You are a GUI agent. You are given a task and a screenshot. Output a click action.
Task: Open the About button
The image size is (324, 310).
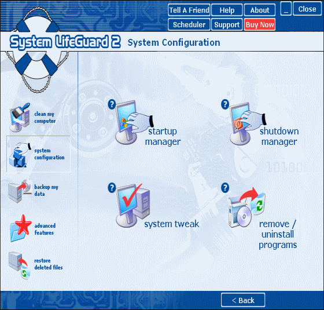click(x=260, y=10)
